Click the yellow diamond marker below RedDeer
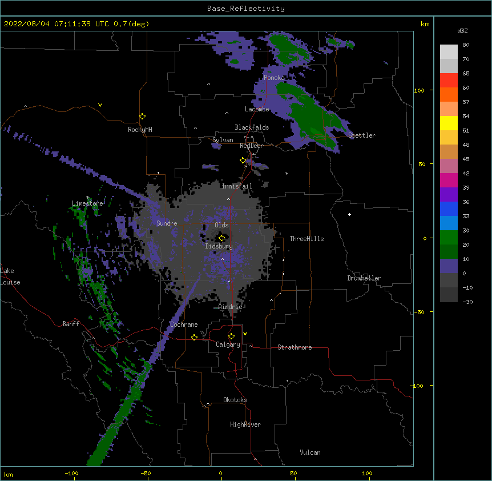 (243, 161)
